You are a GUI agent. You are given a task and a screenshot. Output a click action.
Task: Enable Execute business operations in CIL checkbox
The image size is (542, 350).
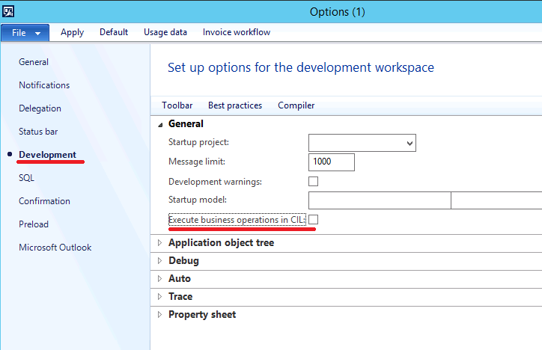pyautogui.click(x=313, y=220)
